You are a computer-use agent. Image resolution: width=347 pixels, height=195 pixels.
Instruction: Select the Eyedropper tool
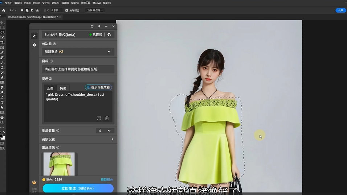[x=2, y=53]
